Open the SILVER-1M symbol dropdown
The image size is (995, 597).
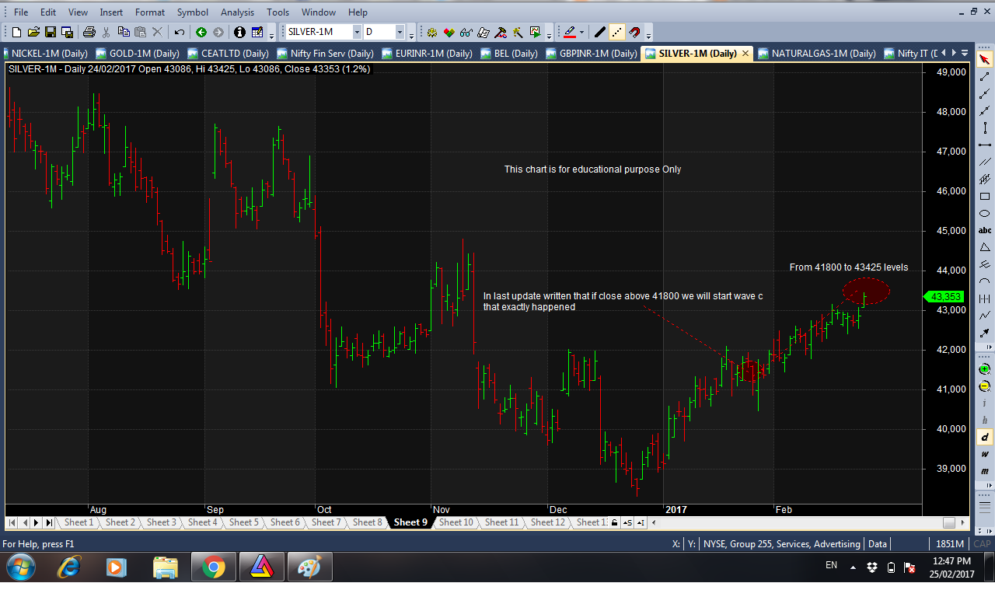point(358,32)
